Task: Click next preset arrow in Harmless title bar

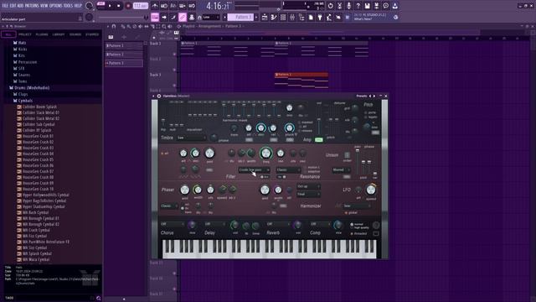Action: (x=374, y=96)
